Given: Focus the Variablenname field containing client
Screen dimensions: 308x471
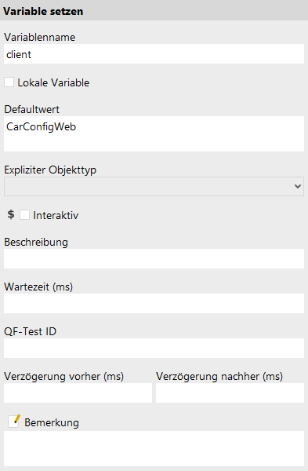Looking at the screenshot, I should [x=154, y=54].
